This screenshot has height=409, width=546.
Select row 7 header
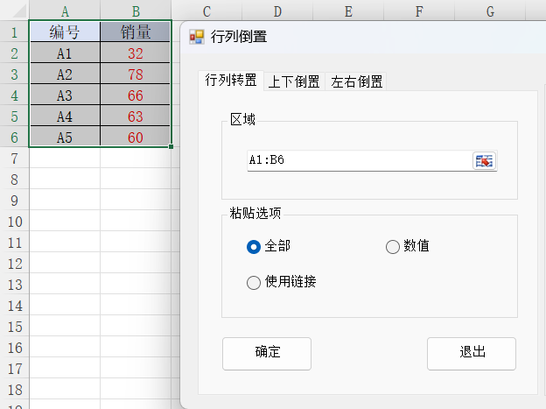pyautogui.click(x=14, y=159)
